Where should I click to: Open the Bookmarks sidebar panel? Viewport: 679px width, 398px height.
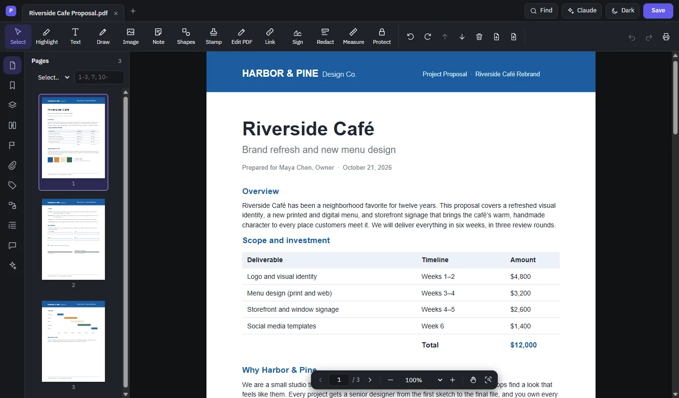coord(12,85)
